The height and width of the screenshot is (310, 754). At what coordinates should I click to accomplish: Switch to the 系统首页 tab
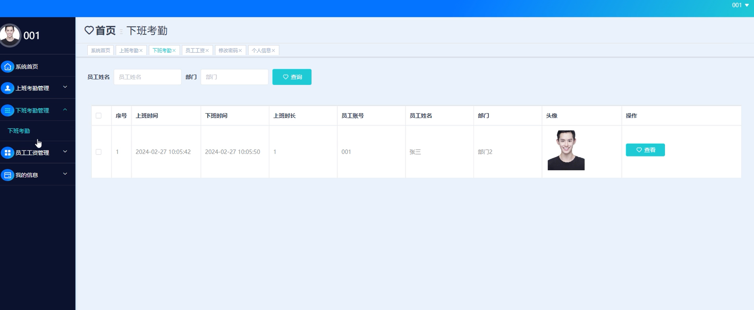tap(101, 50)
